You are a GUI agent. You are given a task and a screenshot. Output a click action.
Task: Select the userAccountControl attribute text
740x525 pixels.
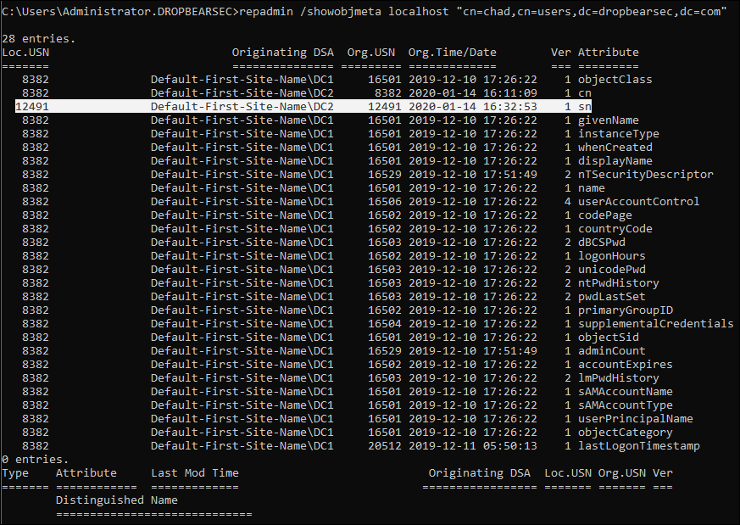click(638, 202)
